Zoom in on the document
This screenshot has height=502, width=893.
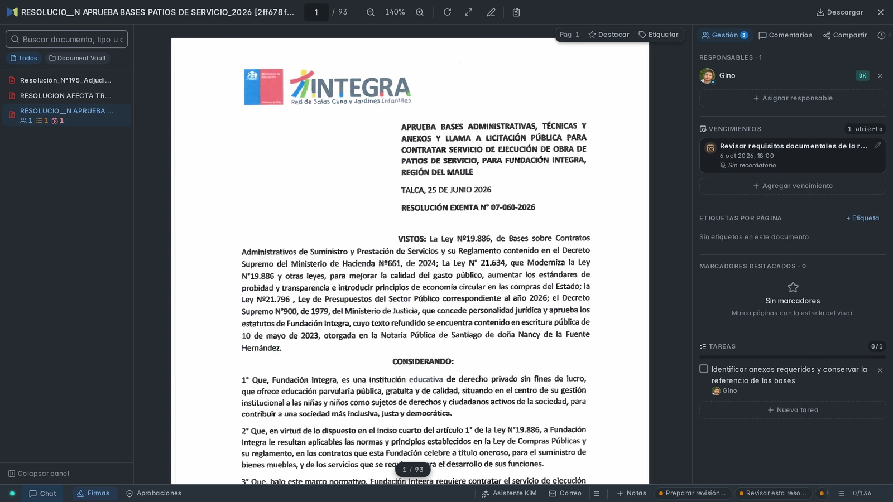pos(420,12)
